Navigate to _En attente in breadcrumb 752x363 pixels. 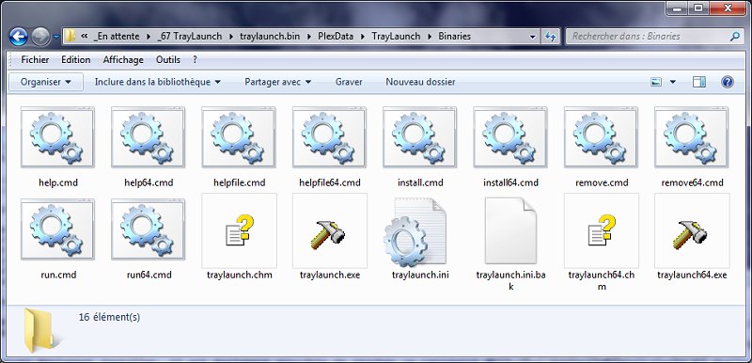tap(117, 37)
